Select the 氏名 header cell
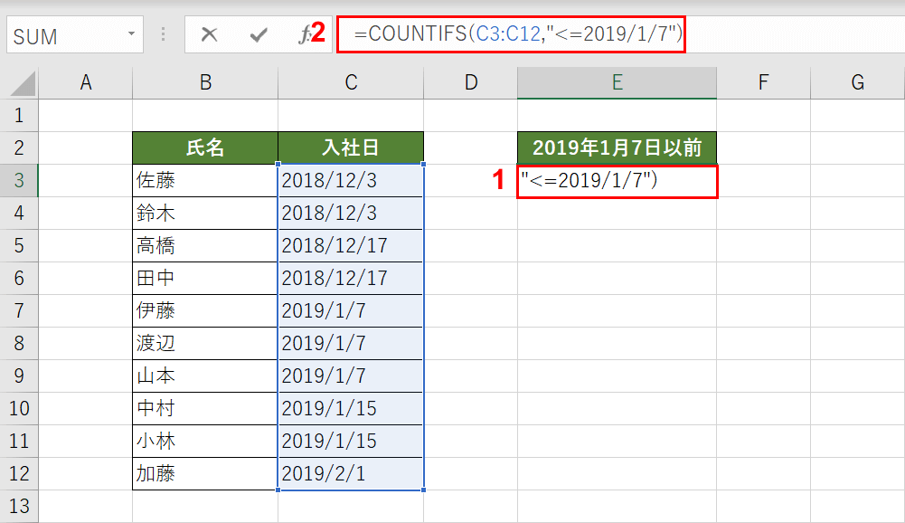Viewport: 905px width, 523px height. point(204,147)
